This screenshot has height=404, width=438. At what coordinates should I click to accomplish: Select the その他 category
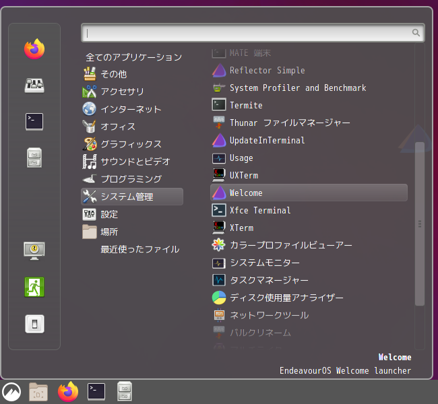(x=132, y=74)
